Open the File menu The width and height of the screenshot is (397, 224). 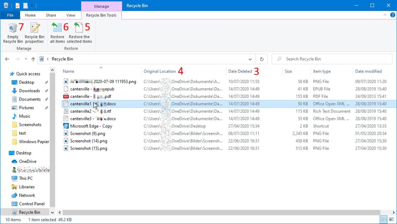(x=10, y=15)
